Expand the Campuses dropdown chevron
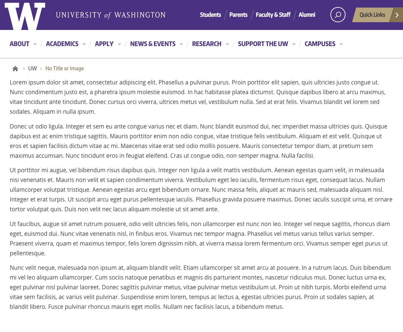Image resolution: width=403 pixels, height=332 pixels. [x=341, y=44]
